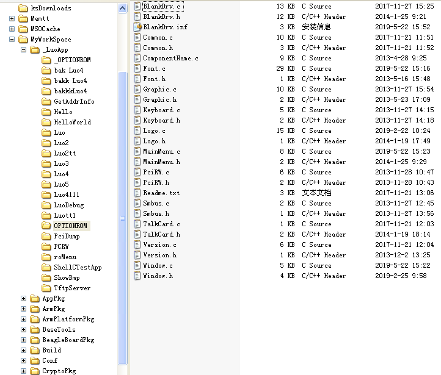Click the ComponentName.c file icon
This screenshot has width=441, height=375.
(137, 58)
